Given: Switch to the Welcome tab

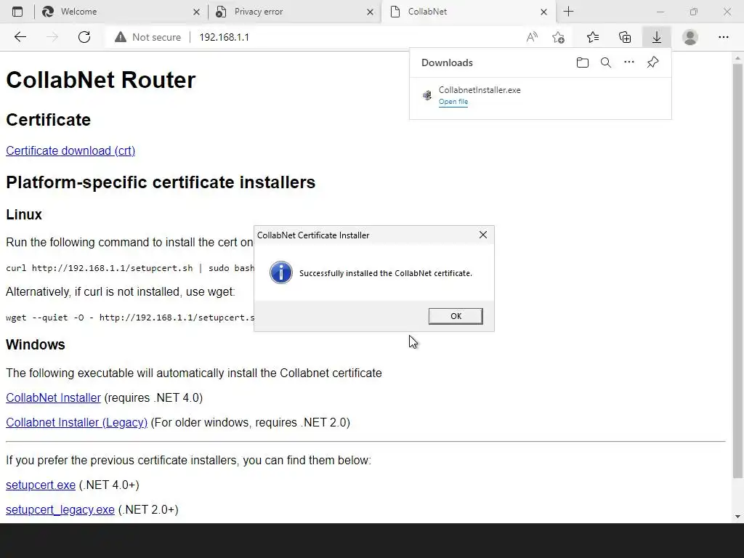Looking at the screenshot, I should point(121,12).
